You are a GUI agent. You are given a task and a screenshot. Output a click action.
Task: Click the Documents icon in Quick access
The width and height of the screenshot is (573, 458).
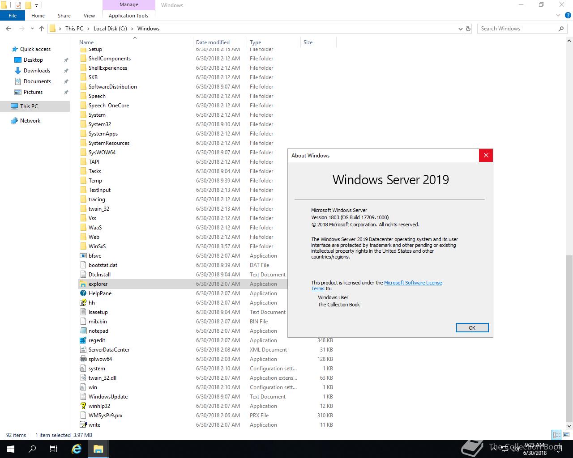click(18, 81)
